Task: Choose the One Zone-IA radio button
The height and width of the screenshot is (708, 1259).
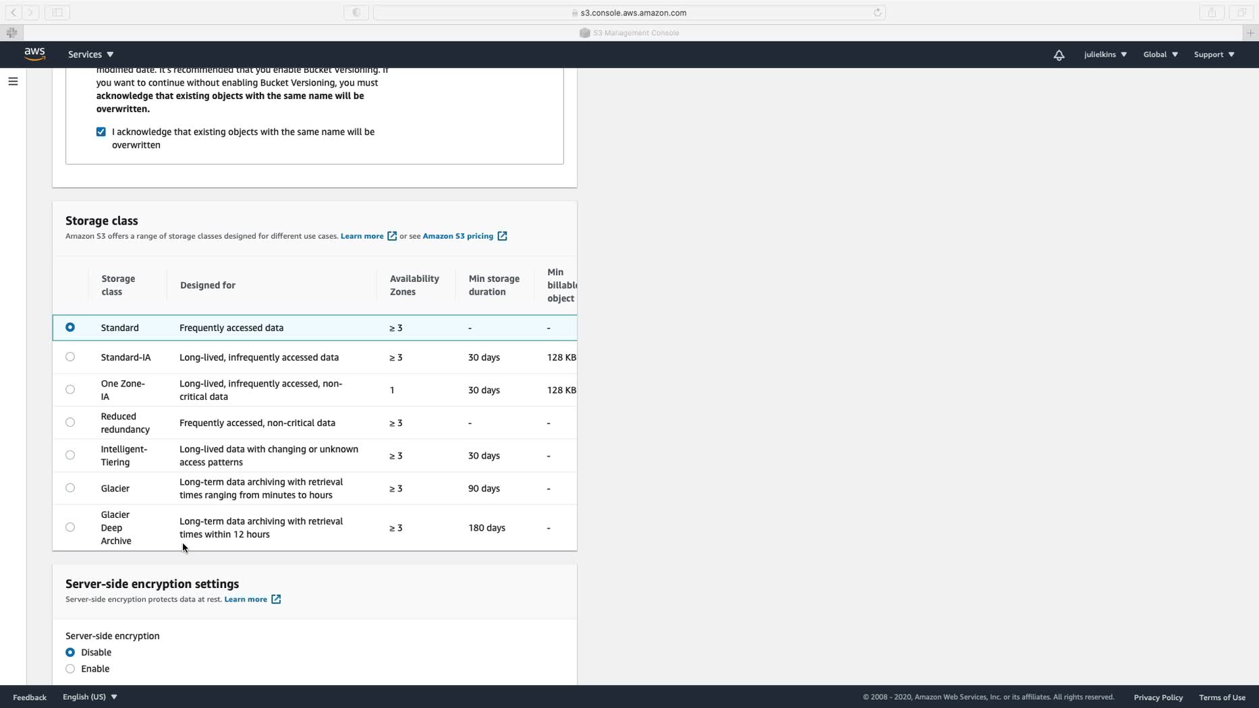Action: (x=70, y=390)
